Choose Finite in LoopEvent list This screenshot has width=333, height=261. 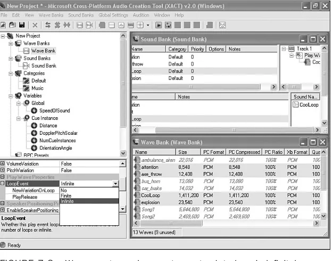(x=89, y=195)
